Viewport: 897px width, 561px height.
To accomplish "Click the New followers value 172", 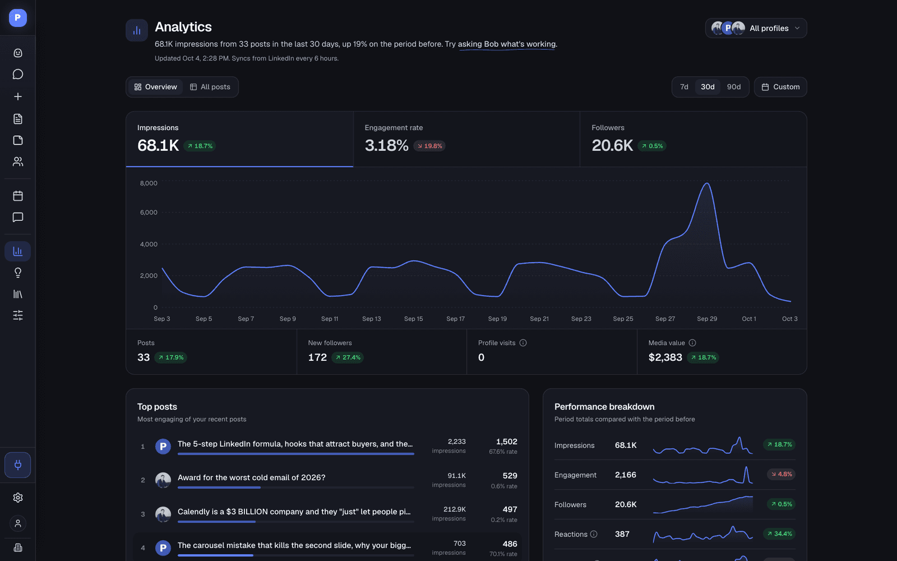I will pyautogui.click(x=317, y=357).
